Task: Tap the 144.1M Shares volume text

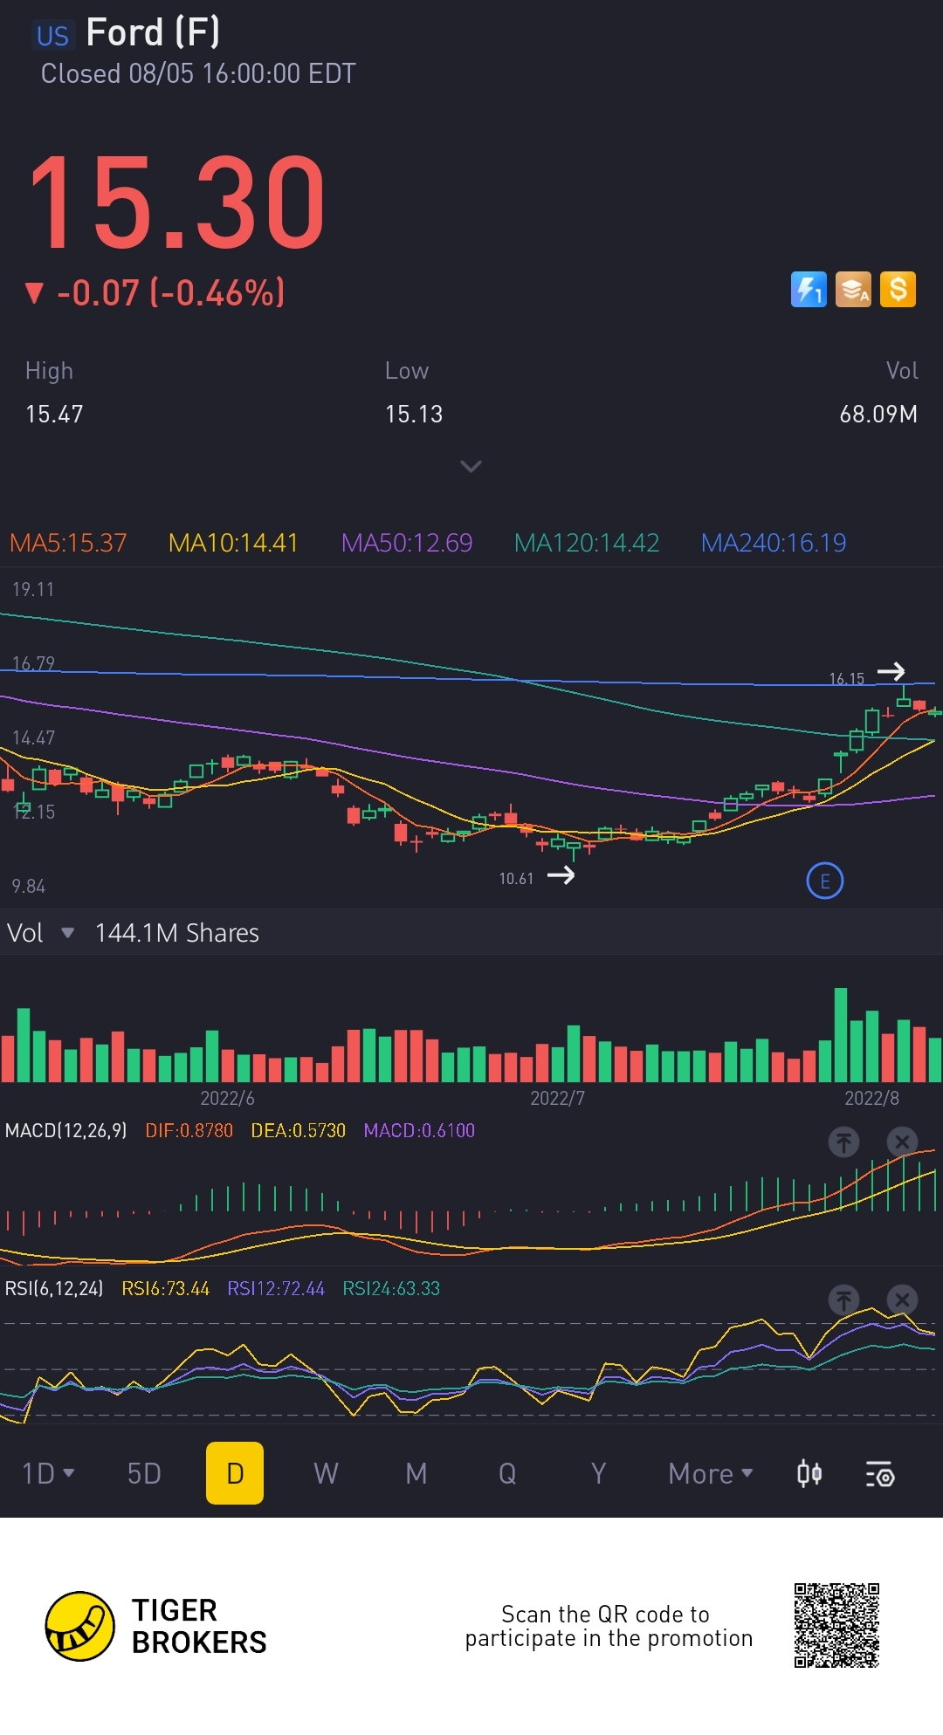Action: pyautogui.click(x=176, y=933)
